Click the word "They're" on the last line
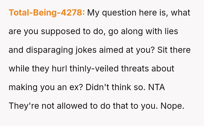This screenshot has height=126, width=204. coord(23,106)
